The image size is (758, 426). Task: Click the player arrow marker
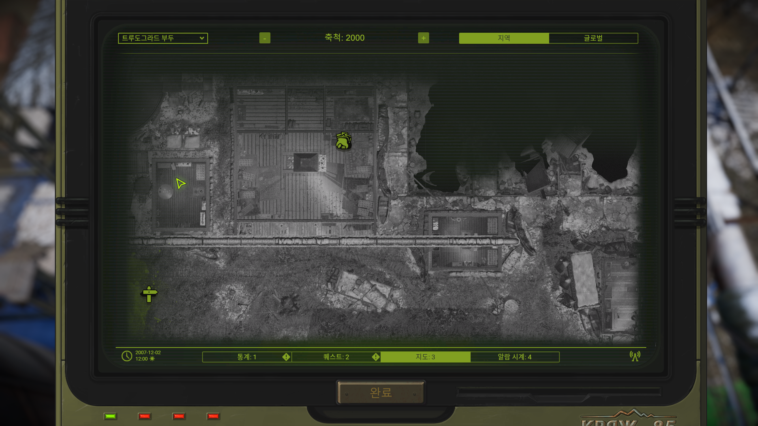[180, 183]
